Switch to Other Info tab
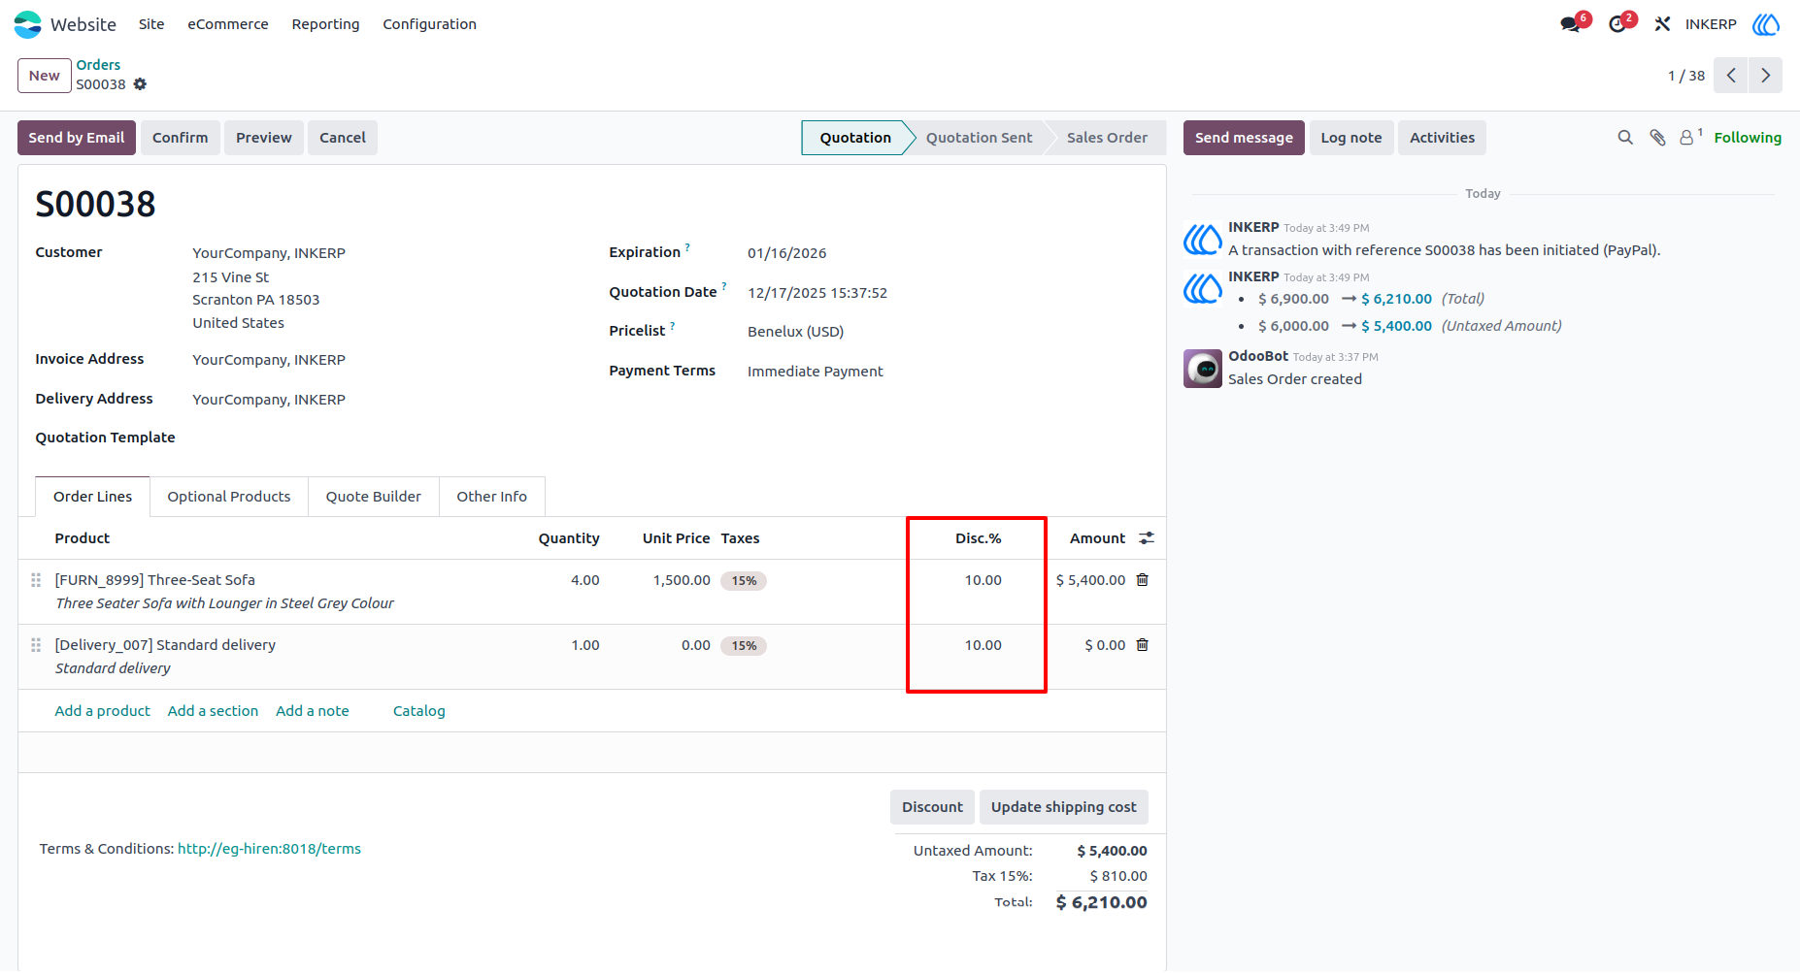Image resolution: width=1800 pixels, height=973 pixels. click(x=492, y=497)
